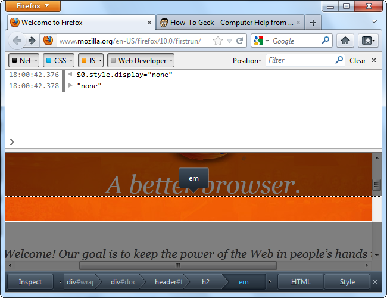Click the vertical scrollbar thumb
387x298 pixels.
pyautogui.click(x=376, y=185)
